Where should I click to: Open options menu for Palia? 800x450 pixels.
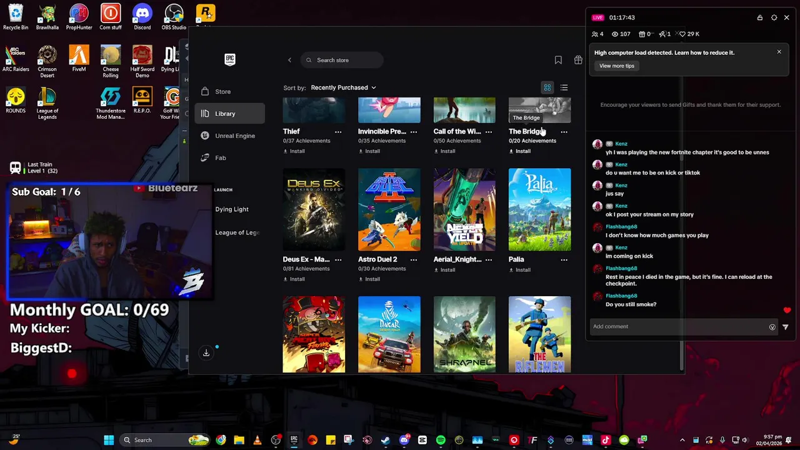click(x=564, y=259)
